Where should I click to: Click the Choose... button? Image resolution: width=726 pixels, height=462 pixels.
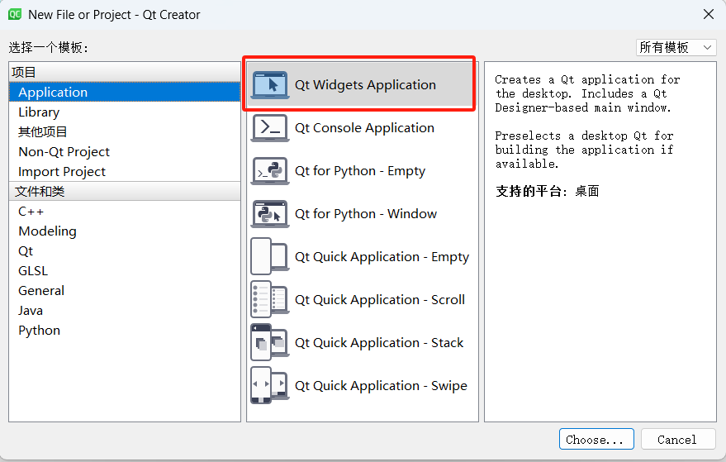596,440
